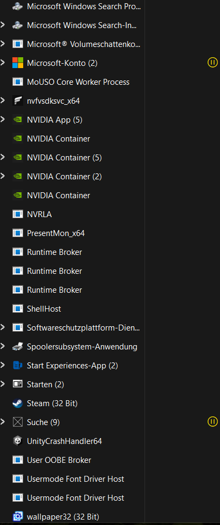Click the User OOBE Broker icon
Image resolution: width=220 pixels, height=525 pixels.
point(17,460)
